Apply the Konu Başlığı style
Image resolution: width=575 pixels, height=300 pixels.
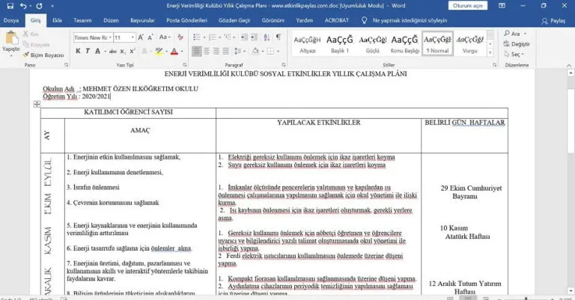pyautogui.click(x=405, y=43)
